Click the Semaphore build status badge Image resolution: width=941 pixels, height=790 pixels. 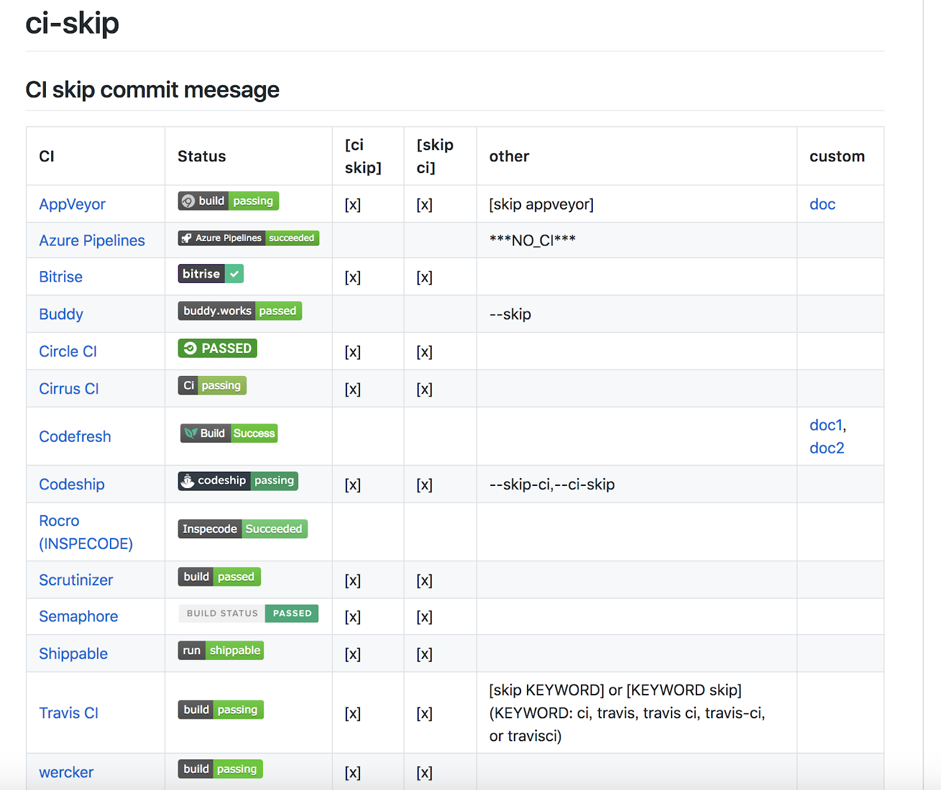[x=248, y=614]
